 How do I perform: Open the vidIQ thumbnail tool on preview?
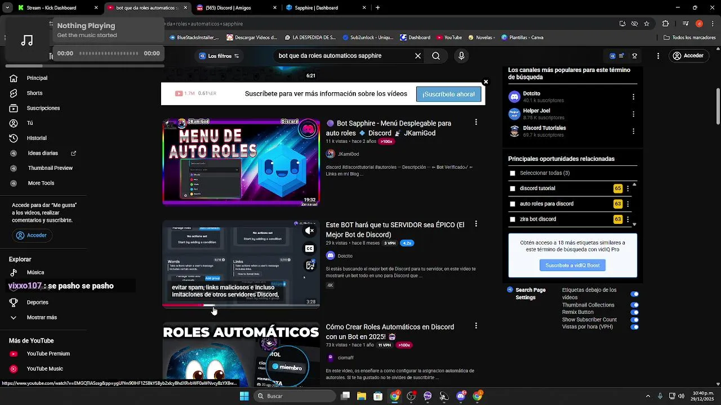click(x=310, y=265)
